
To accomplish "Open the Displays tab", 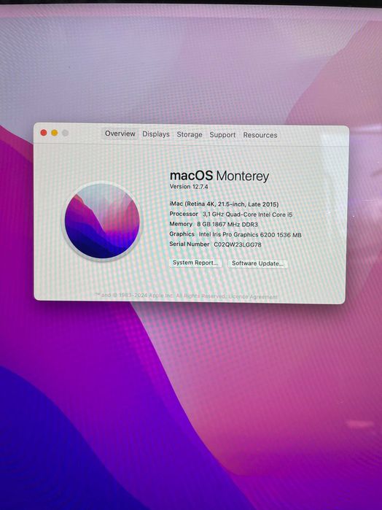I will [x=156, y=134].
